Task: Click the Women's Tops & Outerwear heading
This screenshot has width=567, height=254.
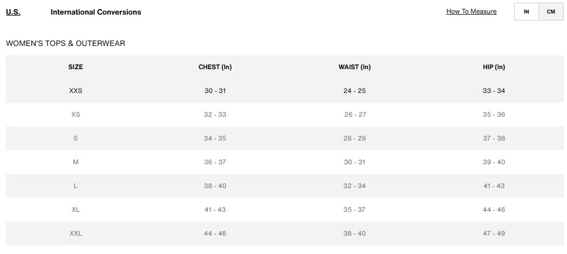Action: point(65,43)
